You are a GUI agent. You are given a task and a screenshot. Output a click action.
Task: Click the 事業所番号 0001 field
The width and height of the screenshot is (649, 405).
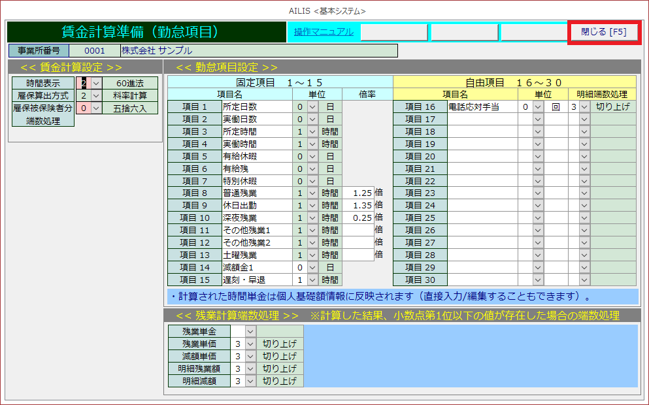point(94,50)
